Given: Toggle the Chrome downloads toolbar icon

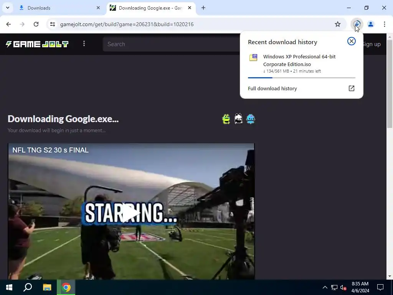Looking at the screenshot, I should (x=357, y=24).
